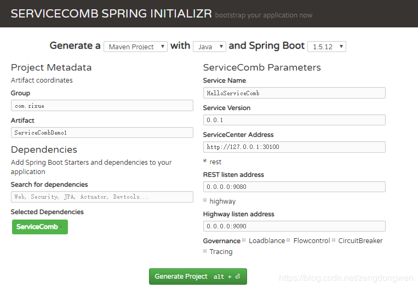Click the Generate Project button
The width and height of the screenshot is (418, 288).
(198, 277)
